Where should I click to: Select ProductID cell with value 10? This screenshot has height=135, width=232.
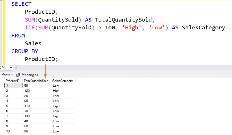point(13,131)
